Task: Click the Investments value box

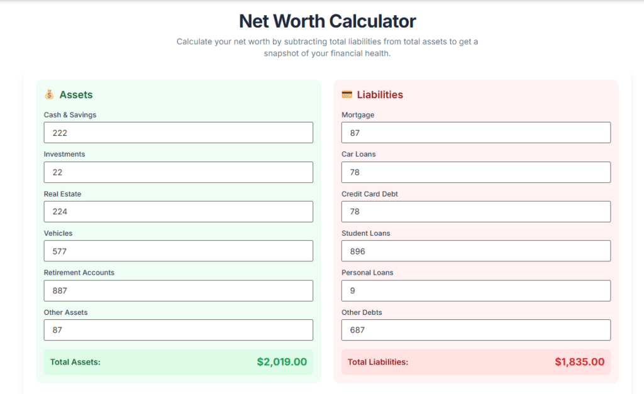Action: [178, 172]
